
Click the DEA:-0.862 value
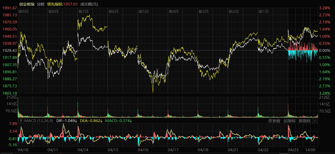[91, 121]
